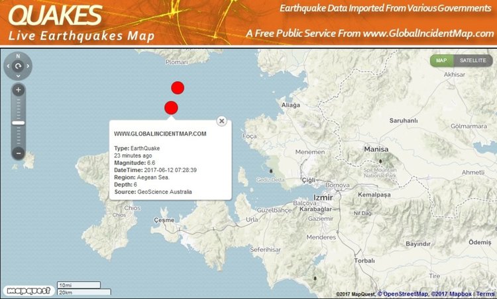Click the lower red earthquake marker
497x299 pixels.
171,108
